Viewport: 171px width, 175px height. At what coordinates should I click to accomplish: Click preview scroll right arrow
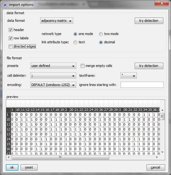click(x=157, y=157)
